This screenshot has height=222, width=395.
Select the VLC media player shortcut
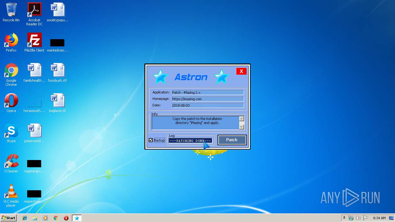coord(11,195)
